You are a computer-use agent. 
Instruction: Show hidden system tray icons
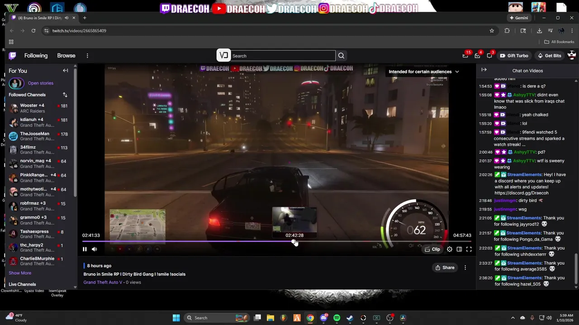[x=513, y=318]
